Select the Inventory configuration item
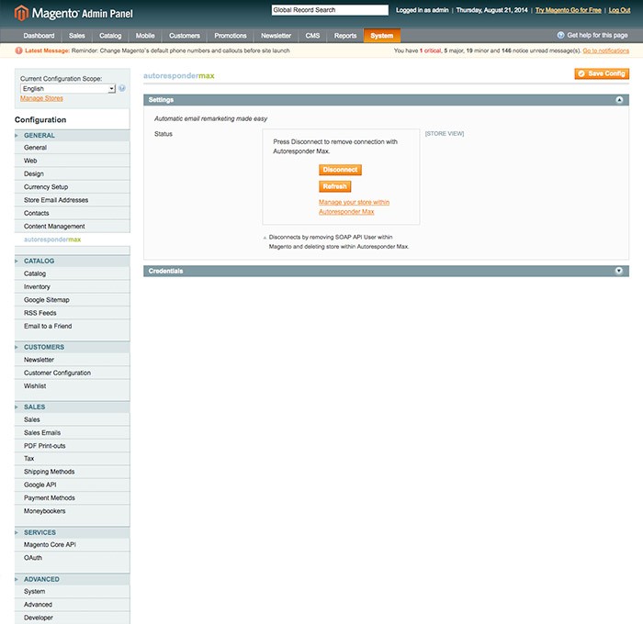 [73, 287]
